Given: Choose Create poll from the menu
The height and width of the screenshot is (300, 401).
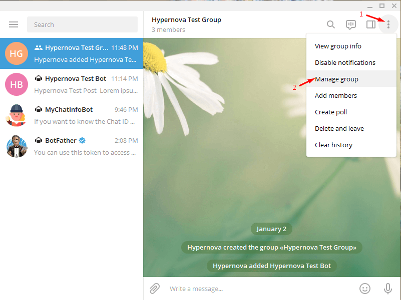Looking at the screenshot, I should 331,112.
